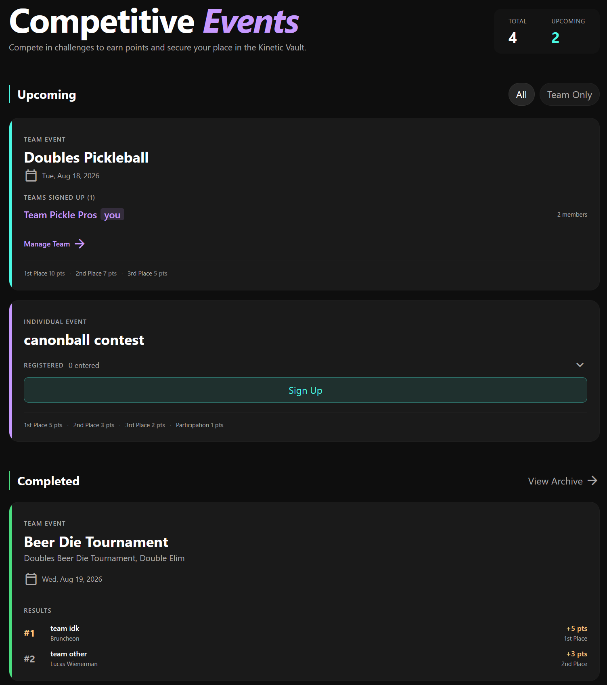Toggle the registered entries list for canonball contest
607x685 pixels.
click(580, 364)
